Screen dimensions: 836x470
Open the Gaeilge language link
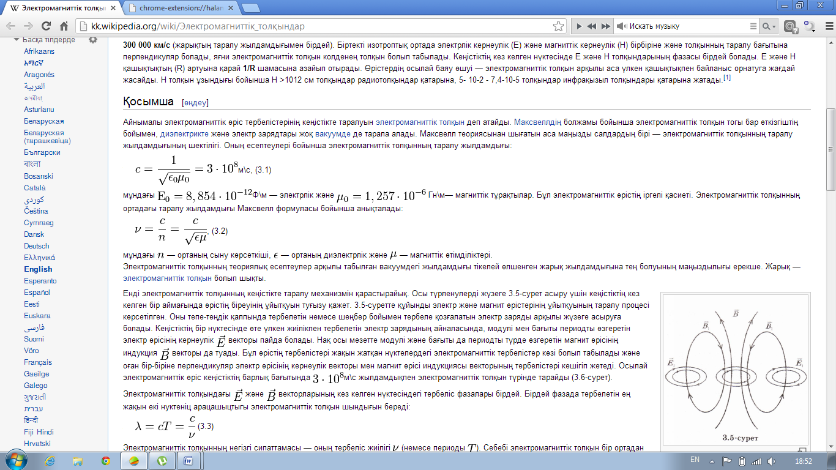tap(37, 374)
